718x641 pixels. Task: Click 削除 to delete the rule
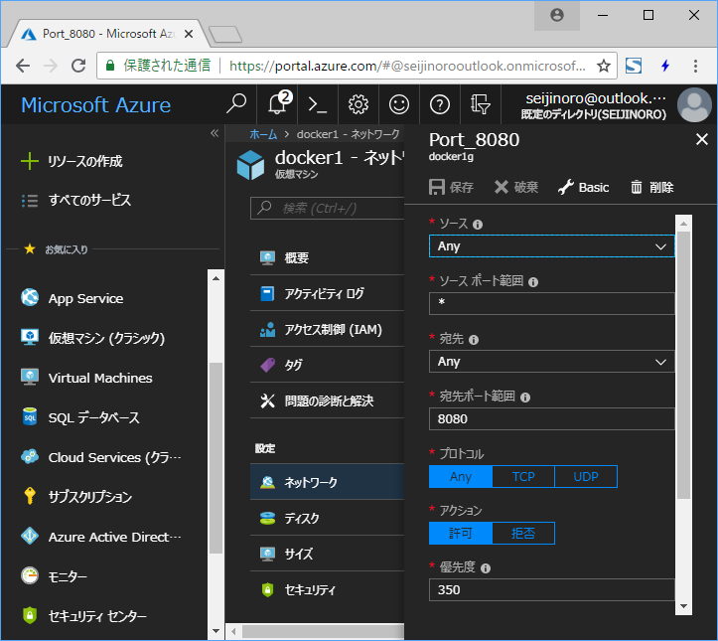point(652,188)
